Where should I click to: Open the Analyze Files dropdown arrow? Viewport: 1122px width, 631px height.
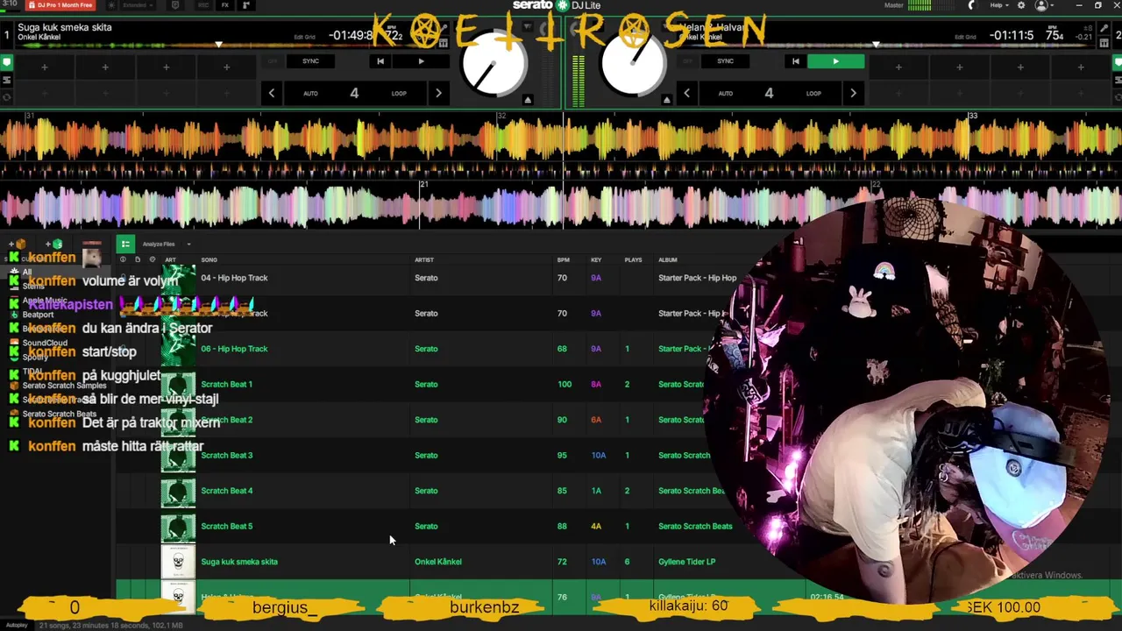(x=188, y=245)
